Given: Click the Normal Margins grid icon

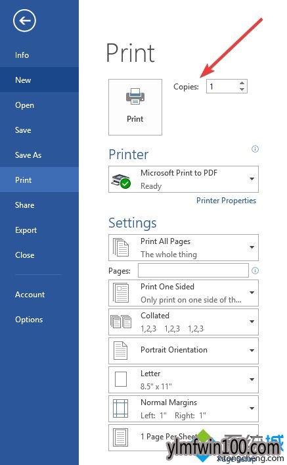Looking at the screenshot, I should pos(121,408).
